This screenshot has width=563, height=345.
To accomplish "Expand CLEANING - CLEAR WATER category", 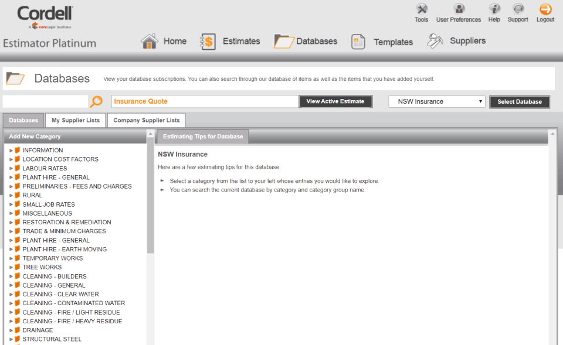I will (x=11, y=295).
